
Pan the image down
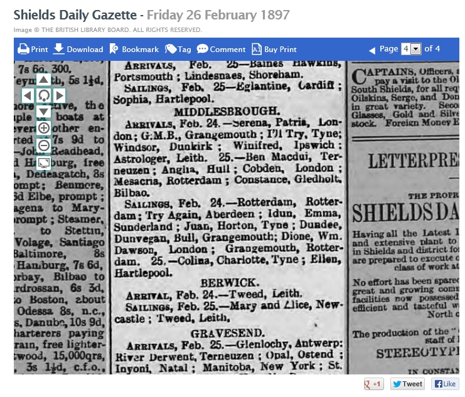click(43, 112)
